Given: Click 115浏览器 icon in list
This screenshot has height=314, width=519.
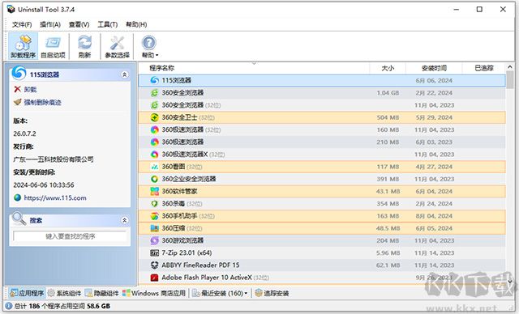Looking at the screenshot, I should coord(154,80).
